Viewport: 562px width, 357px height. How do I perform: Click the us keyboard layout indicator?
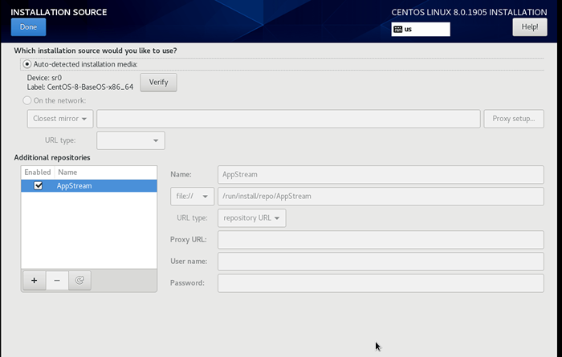click(x=421, y=30)
